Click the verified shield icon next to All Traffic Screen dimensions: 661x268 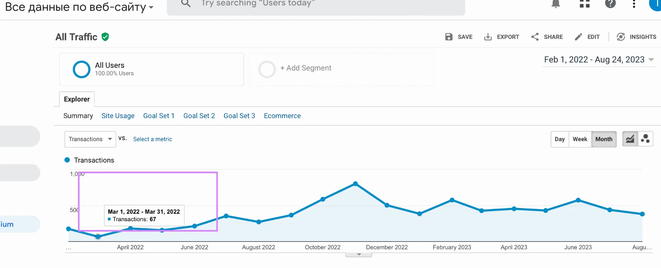105,37
